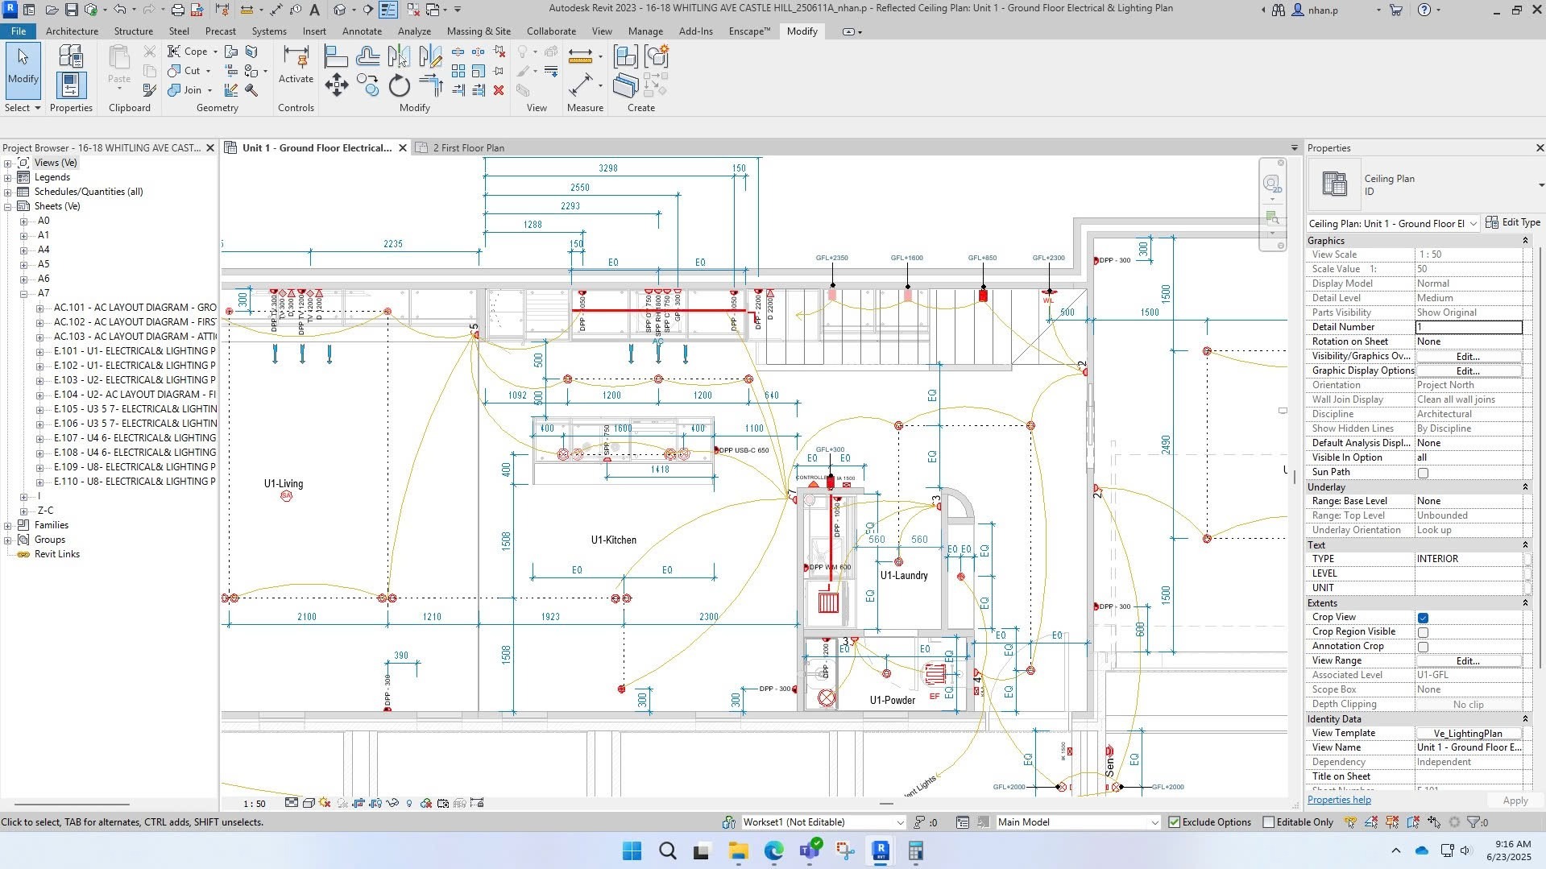Click the Rotate tool icon
The image size is (1546, 869).
click(x=399, y=85)
